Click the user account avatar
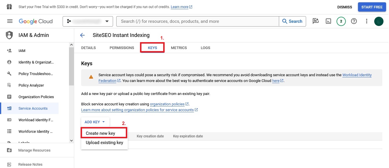The height and width of the screenshot is (168, 389). [x=379, y=21]
